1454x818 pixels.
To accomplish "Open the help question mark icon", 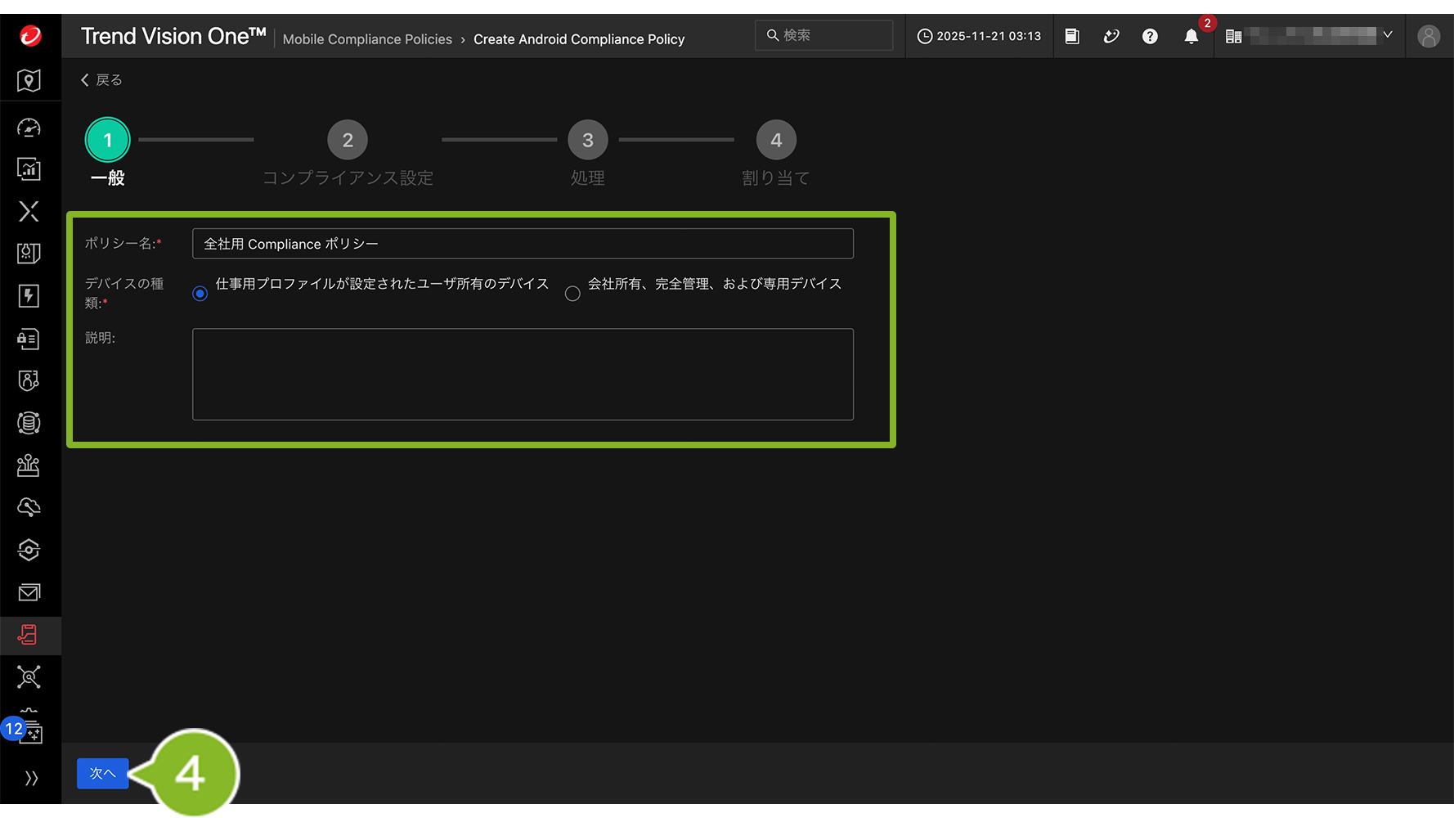I will coord(1150,36).
